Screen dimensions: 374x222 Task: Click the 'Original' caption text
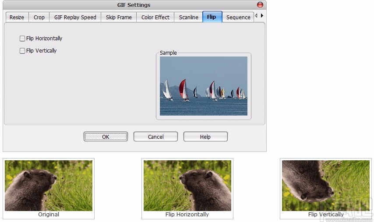(49, 215)
